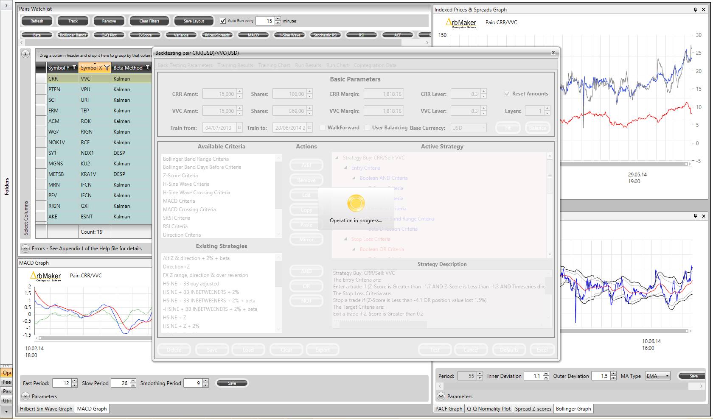
Task: Decrease the VVC Amnt value
Action: coord(240,113)
